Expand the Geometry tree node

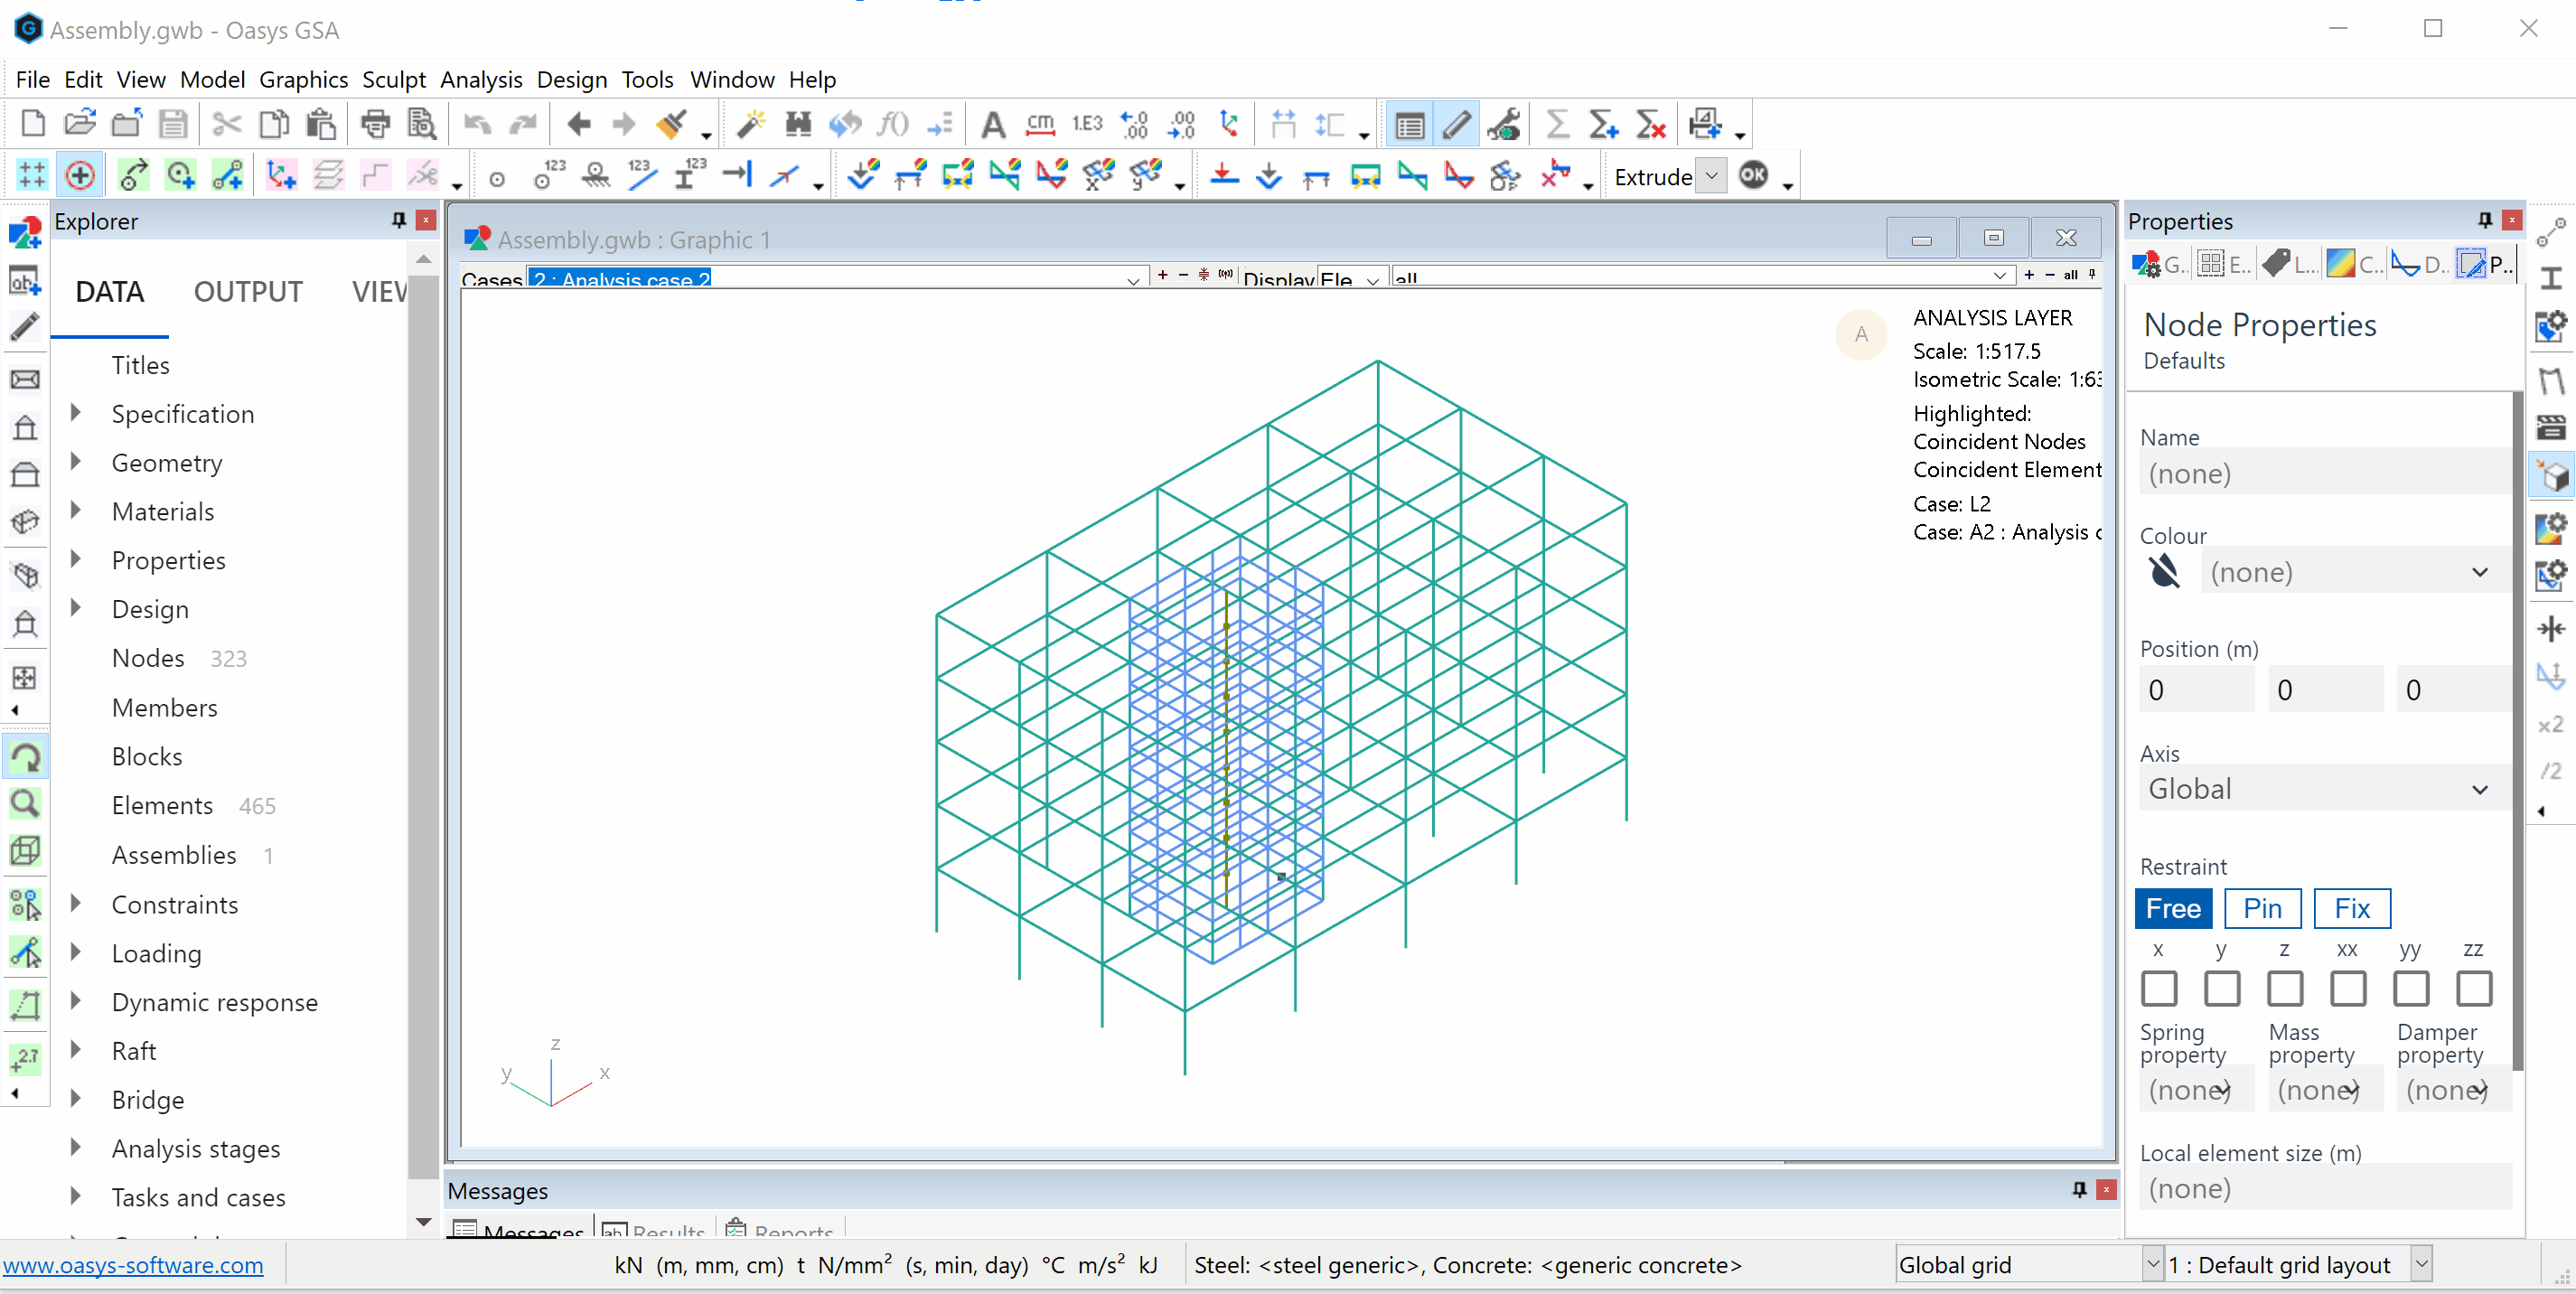[x=76, y=462]
